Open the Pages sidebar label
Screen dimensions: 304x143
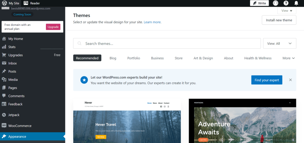[x=12, y=88]
